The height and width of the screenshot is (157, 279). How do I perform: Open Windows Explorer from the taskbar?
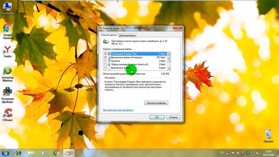31,153
